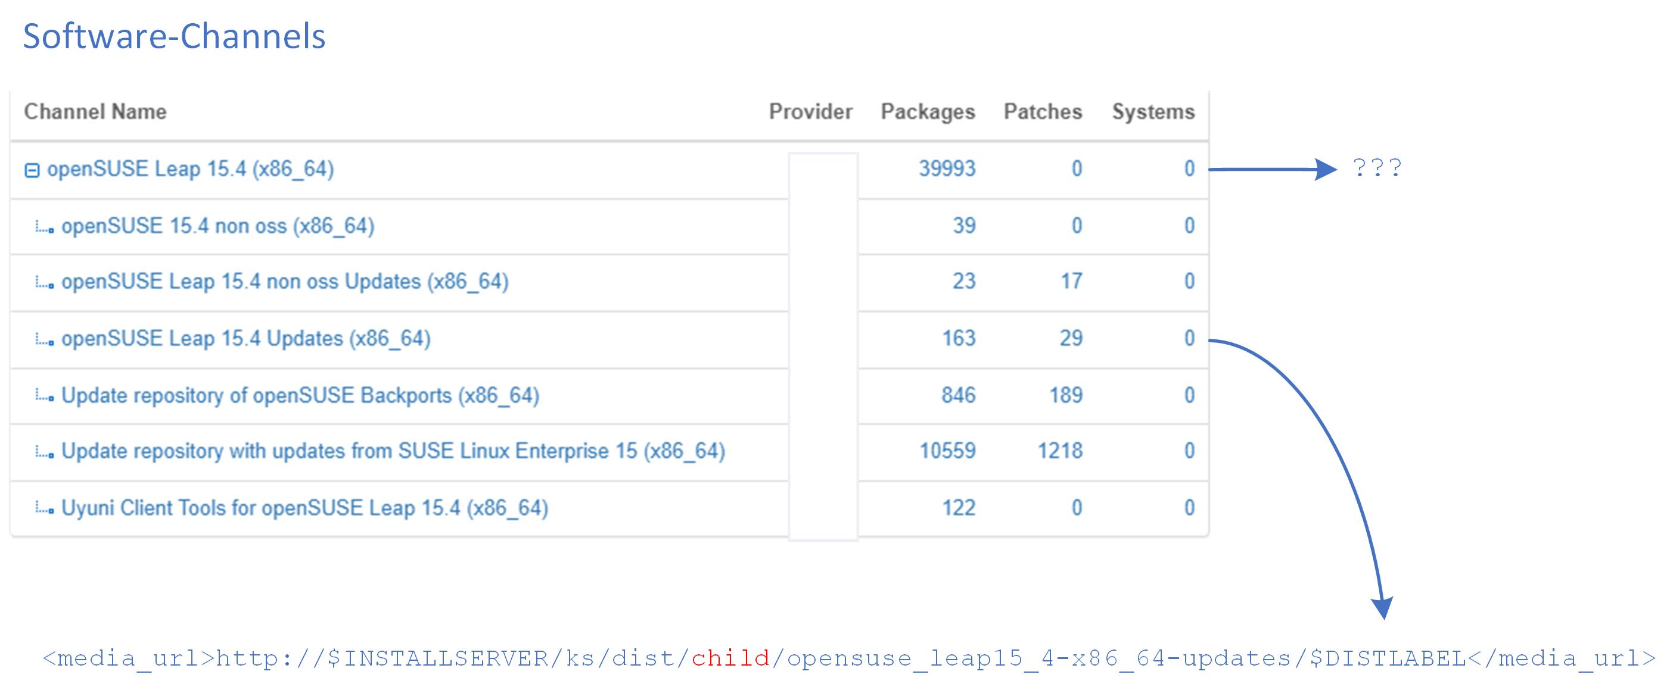Click the Systems column header

click(x=1153, y=111)
